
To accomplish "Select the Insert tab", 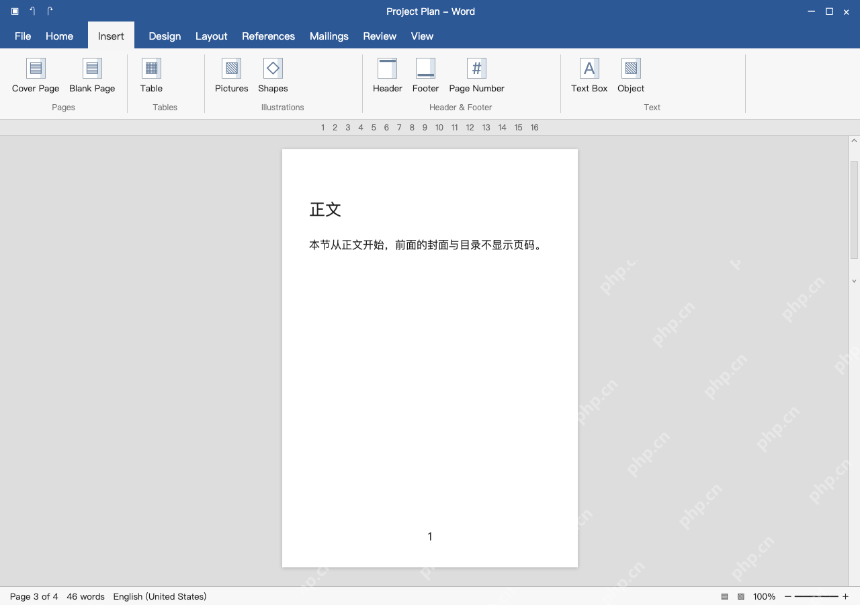I will 111,36.
